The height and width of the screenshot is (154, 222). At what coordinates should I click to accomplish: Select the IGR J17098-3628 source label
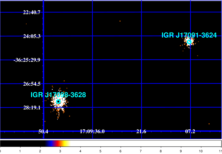[x=58, y=95]
